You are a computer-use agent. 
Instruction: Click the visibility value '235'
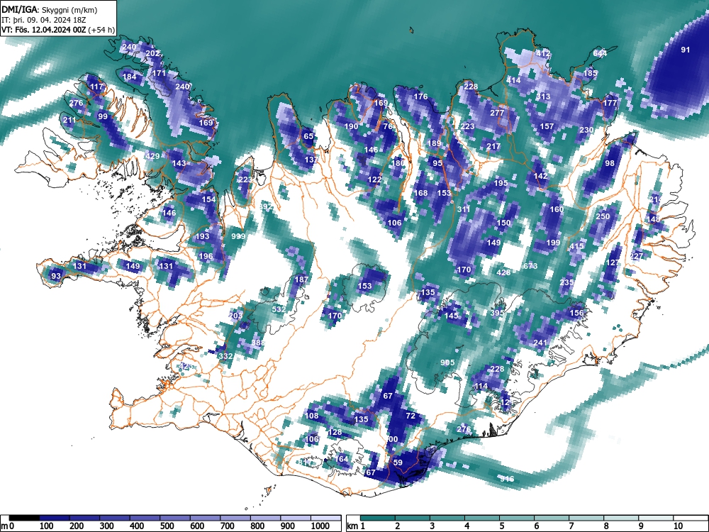point(566,282)
